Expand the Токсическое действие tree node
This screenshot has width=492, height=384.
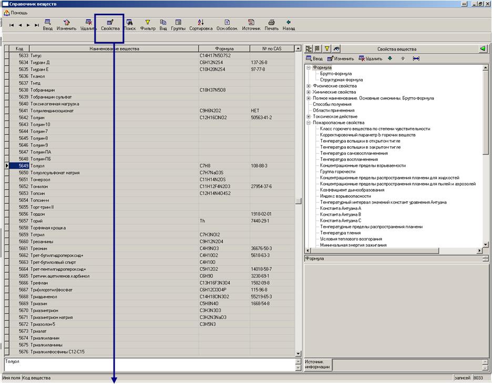[x=309, y=116]
